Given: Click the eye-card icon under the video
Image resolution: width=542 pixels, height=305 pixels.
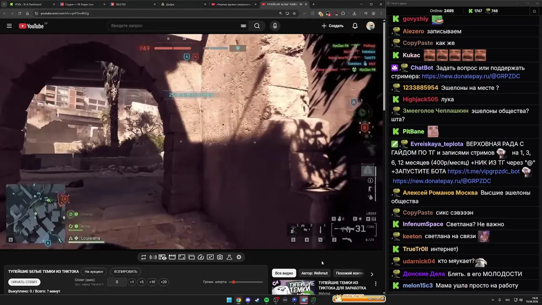Looking at the screenshot, I should [163, 257].
